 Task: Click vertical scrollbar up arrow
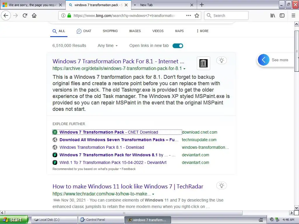(296, 24)
